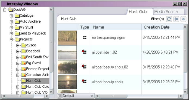Select the airboat ride 1.02 thumbnail
189x100 pixels.
[x=67, y=52]
